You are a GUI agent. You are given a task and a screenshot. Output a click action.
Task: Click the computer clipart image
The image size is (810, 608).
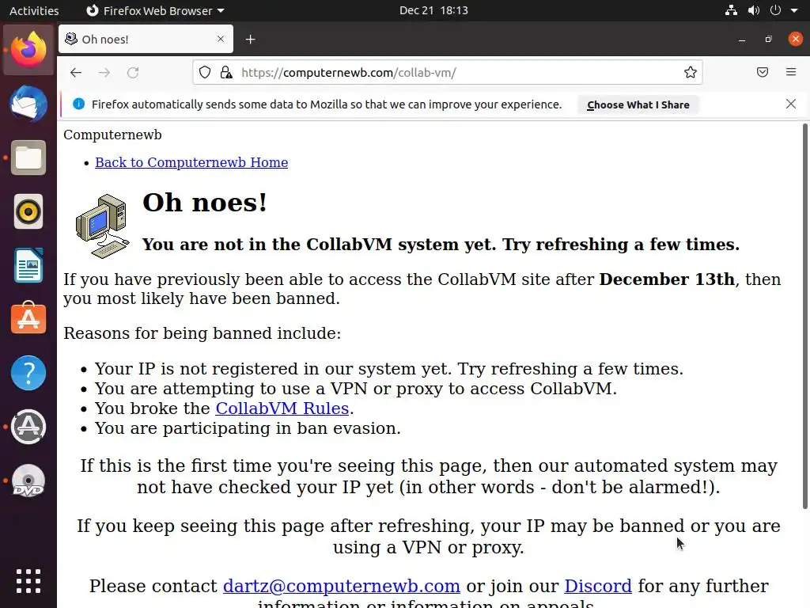tap(102, 226)
